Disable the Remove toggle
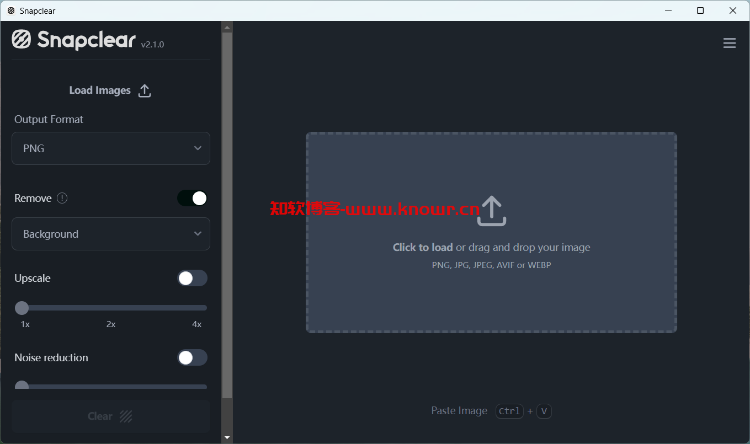The image size is (750, 444). [x=192, y=198]
